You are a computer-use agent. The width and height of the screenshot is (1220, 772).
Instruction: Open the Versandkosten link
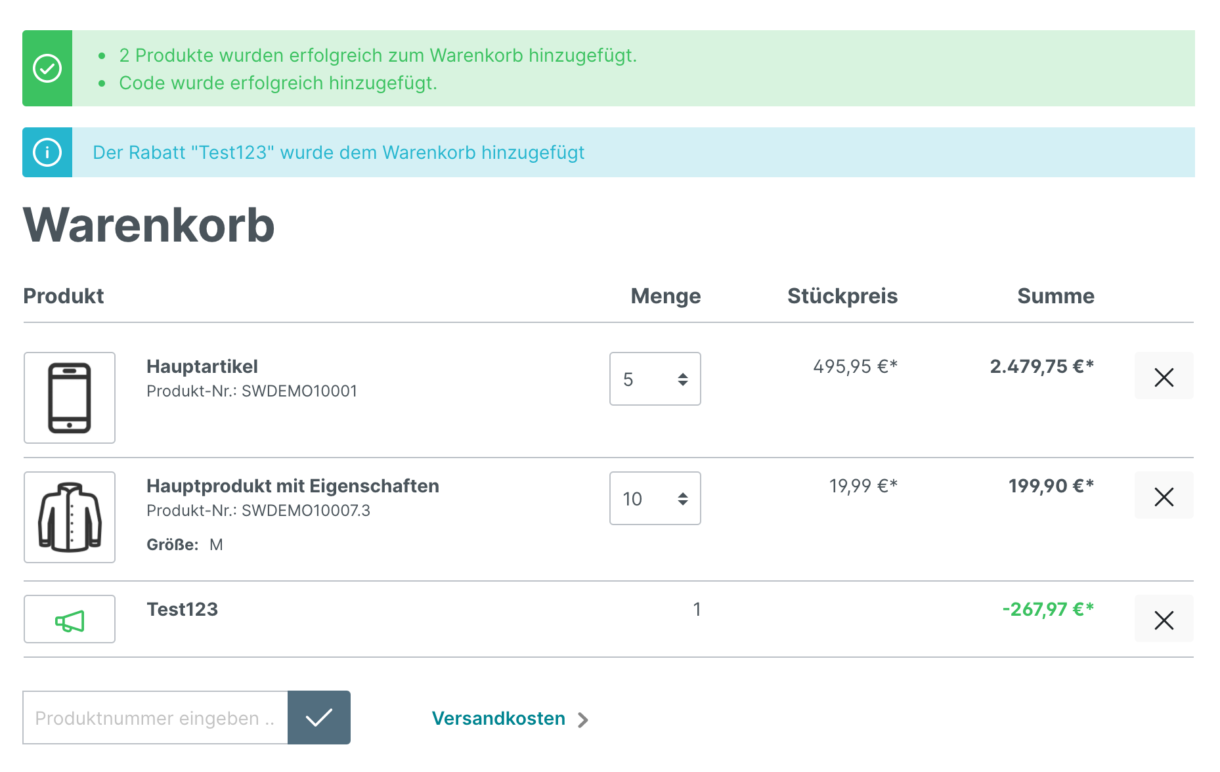[x=498, y=718]
